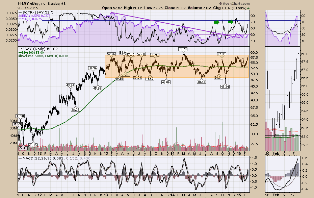The image size is (314, 198).
Task: Click the 33.90 price label
Action: [20, 116]
